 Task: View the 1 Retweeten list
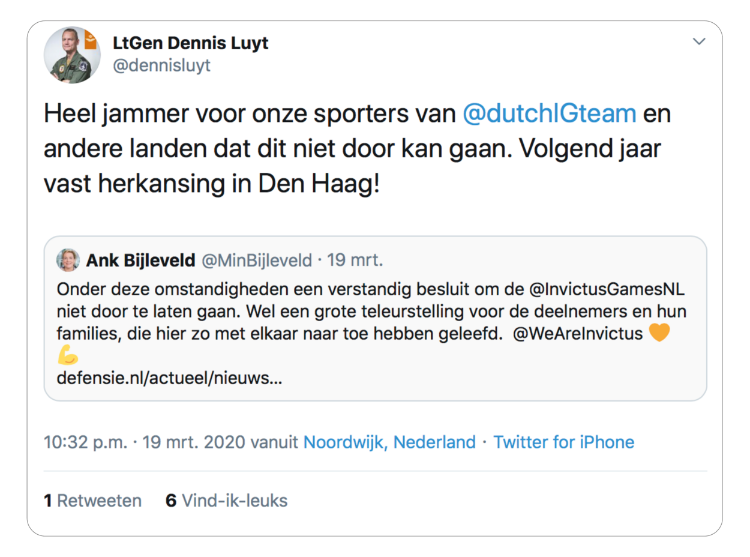[93, 501]
